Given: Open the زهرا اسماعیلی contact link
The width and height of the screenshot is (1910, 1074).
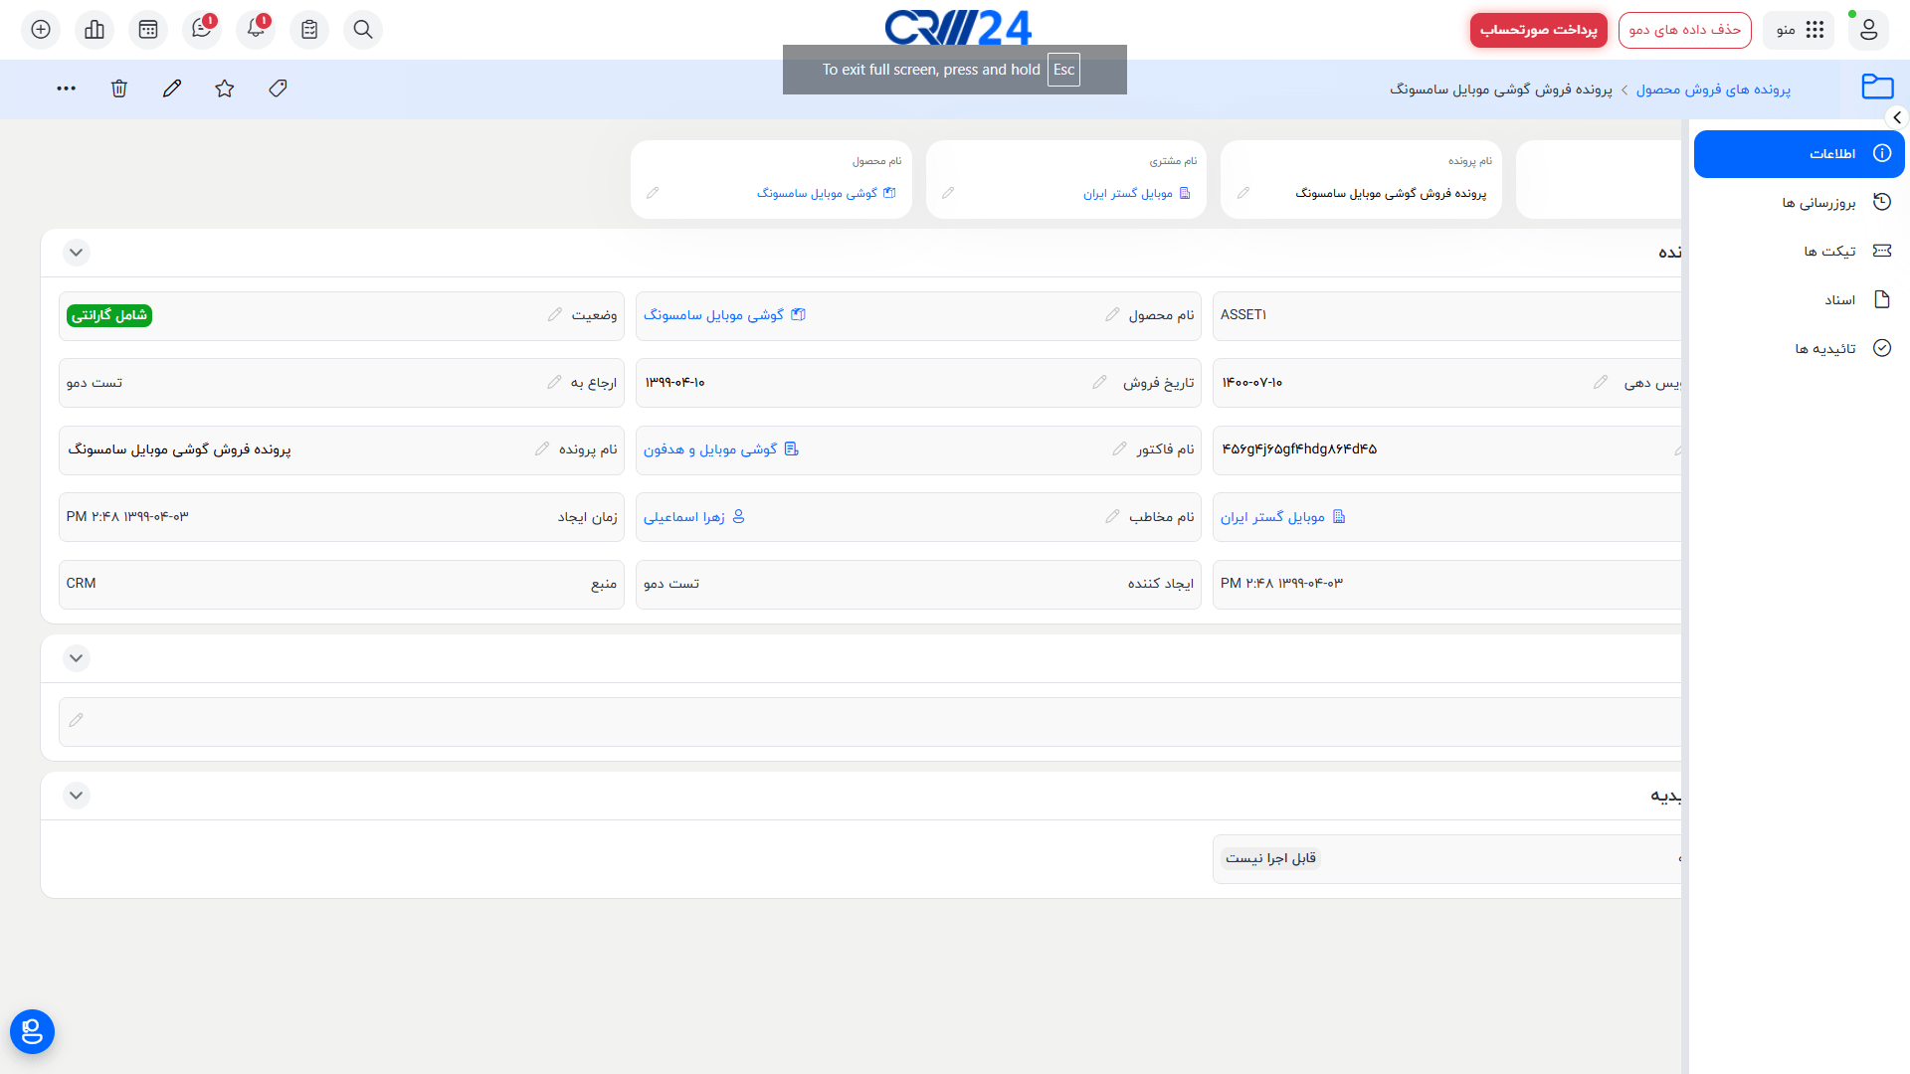Looking at the screenshot, I should [684, 517].
